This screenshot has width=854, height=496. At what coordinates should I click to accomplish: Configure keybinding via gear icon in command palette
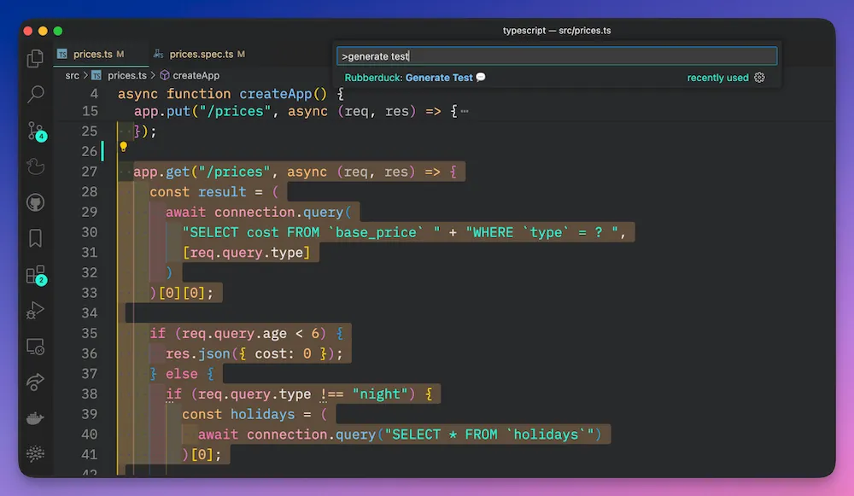[x=759, y=78]
